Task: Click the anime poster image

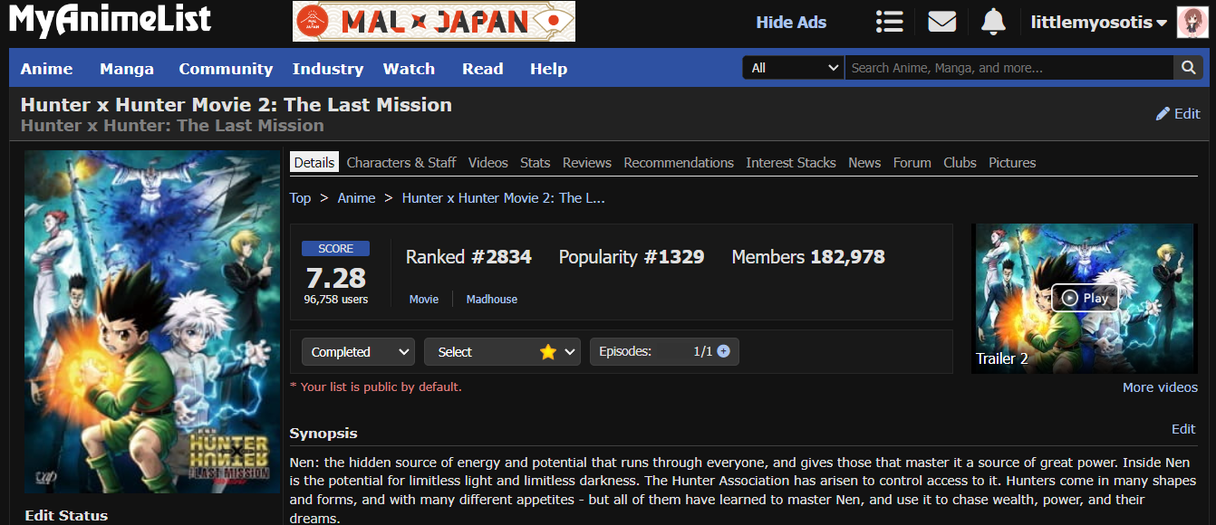Action: (152, 322)
